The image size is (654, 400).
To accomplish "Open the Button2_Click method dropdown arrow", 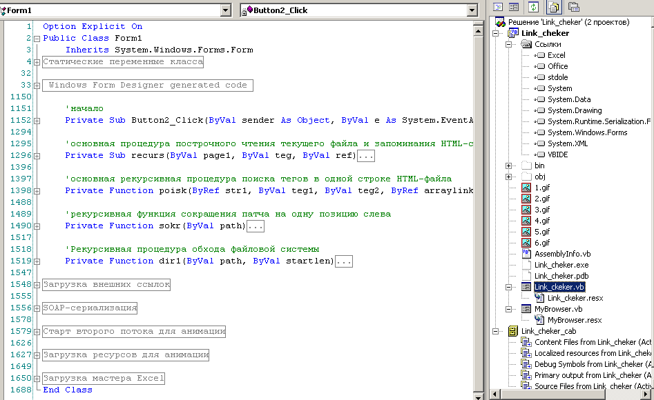I will [472, 10].
